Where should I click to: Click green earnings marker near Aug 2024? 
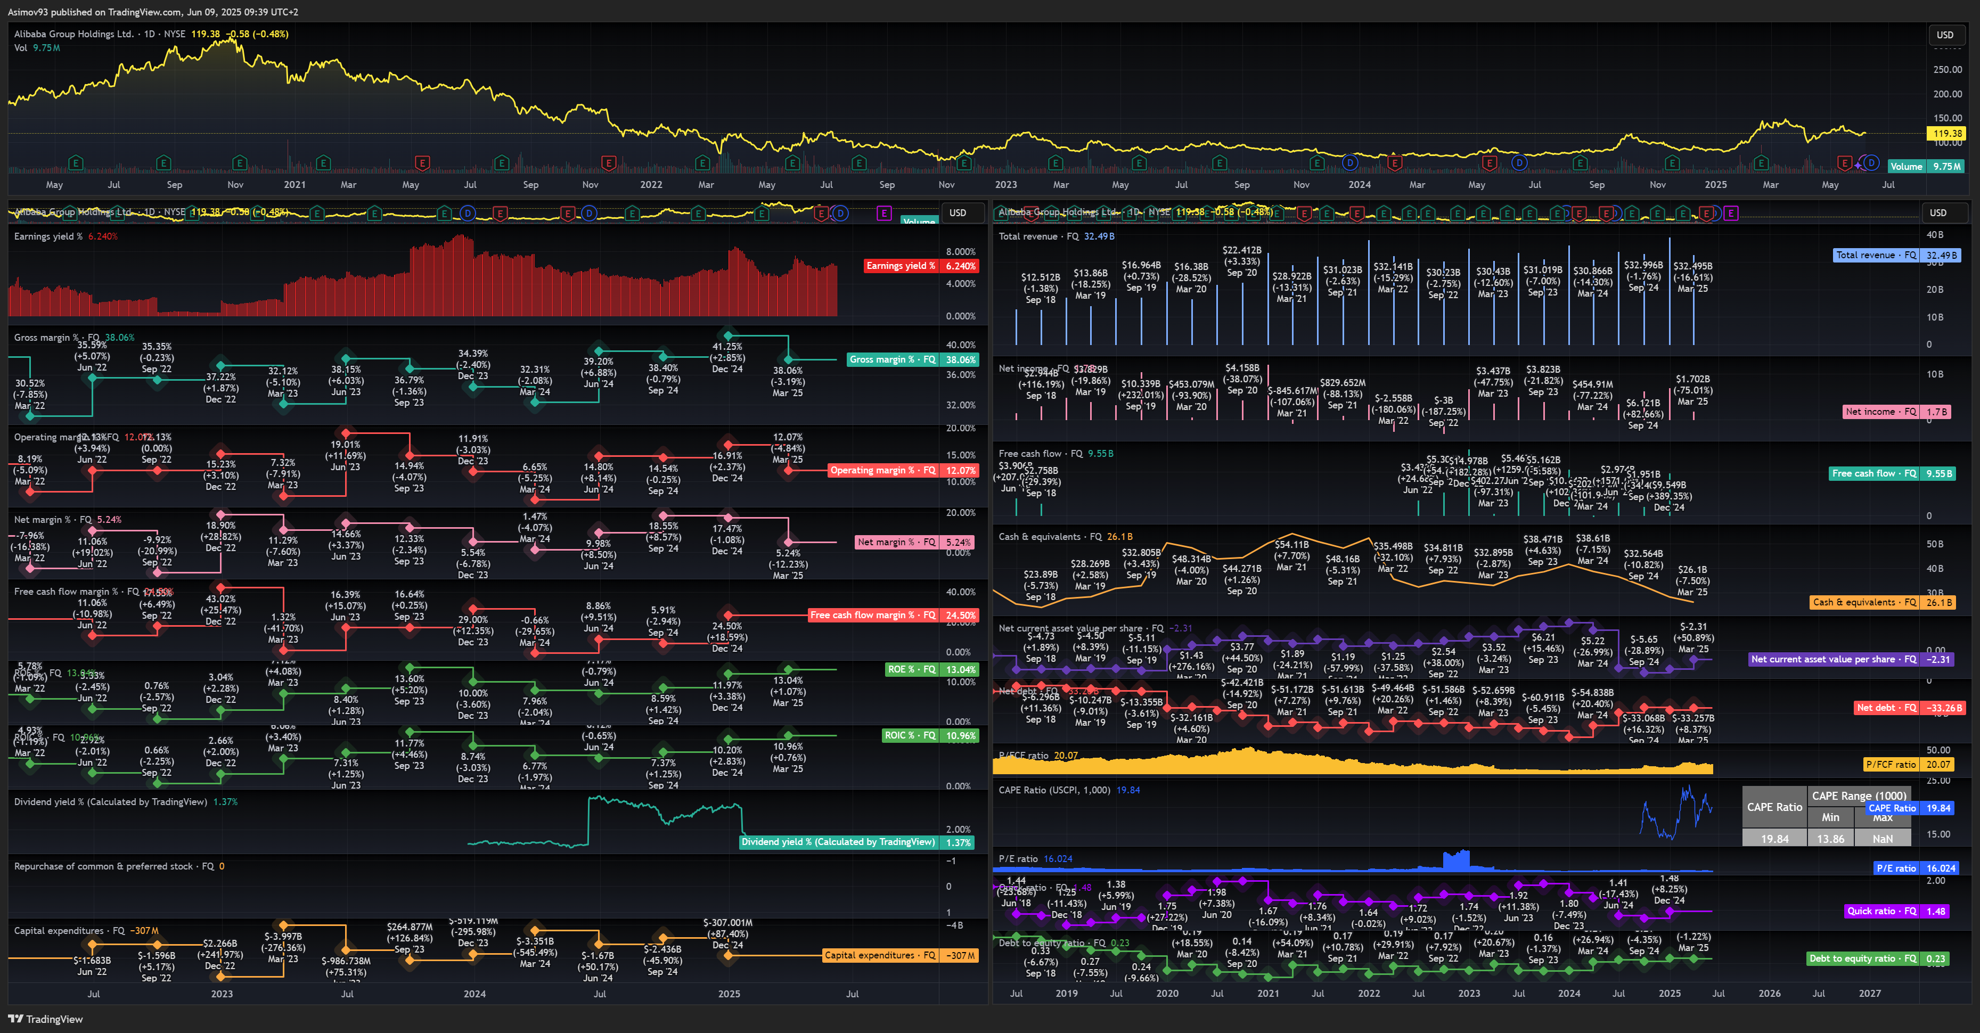[x=1580, y=163]
